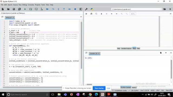Screen dimensions: 173x97
Task: Open the Windows Start menu
Action: [x=3, y=95]
